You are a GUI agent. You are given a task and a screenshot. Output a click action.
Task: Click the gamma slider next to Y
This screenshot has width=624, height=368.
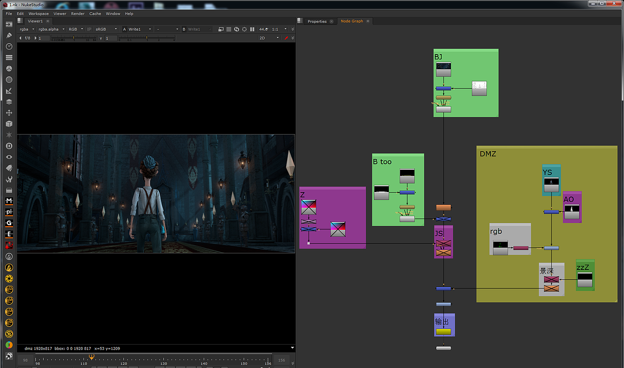click(146, 39)
